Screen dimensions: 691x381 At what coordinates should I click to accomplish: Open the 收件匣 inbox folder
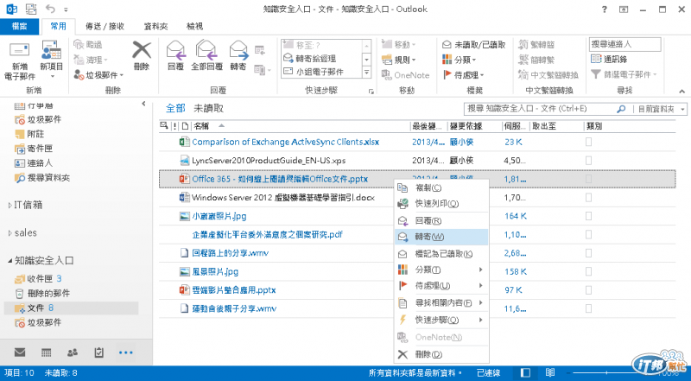[38, 279]
